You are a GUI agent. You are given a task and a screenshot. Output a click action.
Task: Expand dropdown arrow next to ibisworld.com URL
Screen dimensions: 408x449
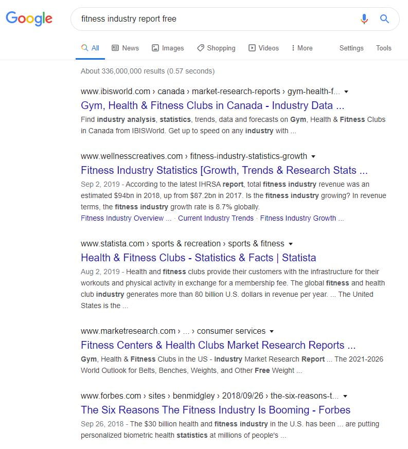coord(346,92)
